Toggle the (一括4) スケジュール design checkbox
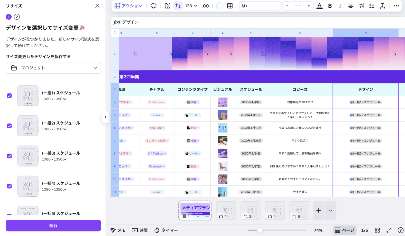The height and width of the screenshot is (236, 405). click(x=9, y=186)
